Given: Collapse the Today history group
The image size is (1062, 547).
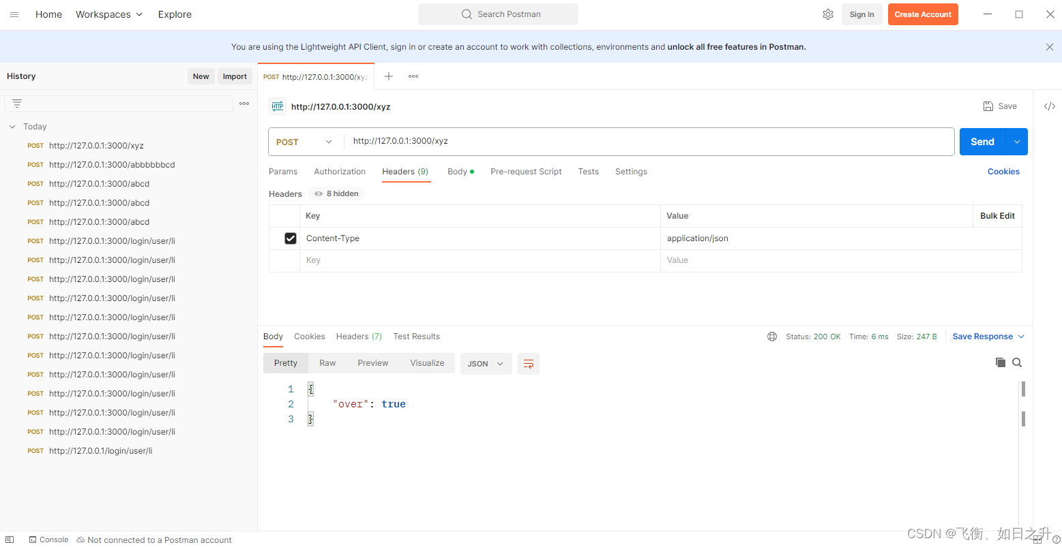Looking at the screenshot, I should point(12,127).
